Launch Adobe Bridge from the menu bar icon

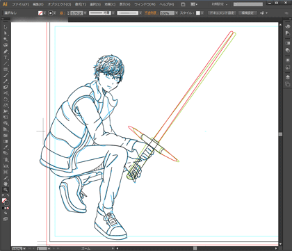tap(183, 4)
